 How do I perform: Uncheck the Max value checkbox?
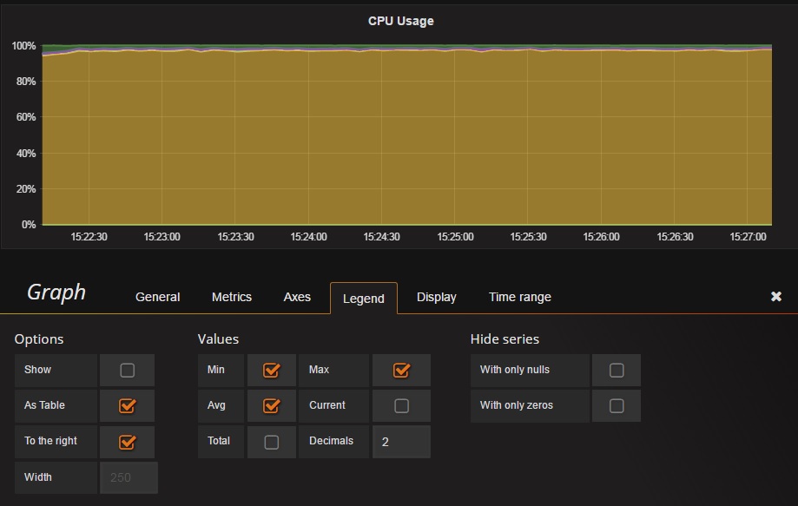pos(401,371)
